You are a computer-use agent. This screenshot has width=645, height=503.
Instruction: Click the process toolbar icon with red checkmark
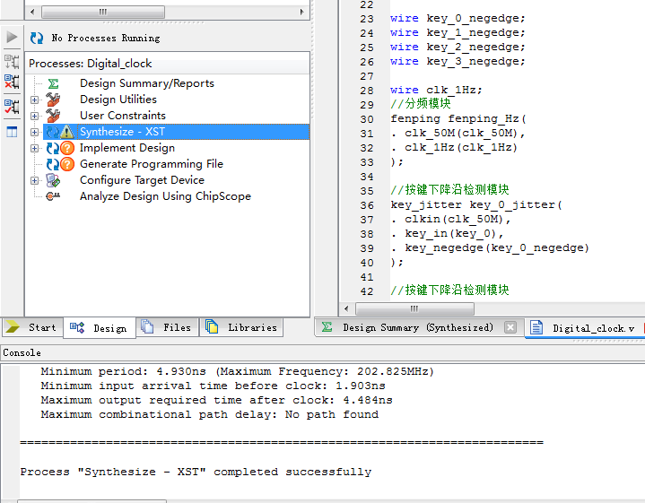(x=12, y=107)
